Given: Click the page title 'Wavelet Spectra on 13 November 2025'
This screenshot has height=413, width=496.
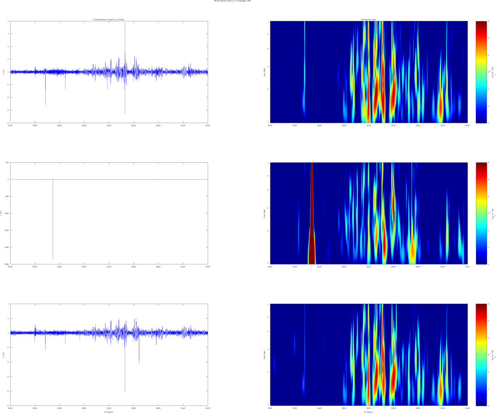Looking at the screenshot, I should point(232,1).
